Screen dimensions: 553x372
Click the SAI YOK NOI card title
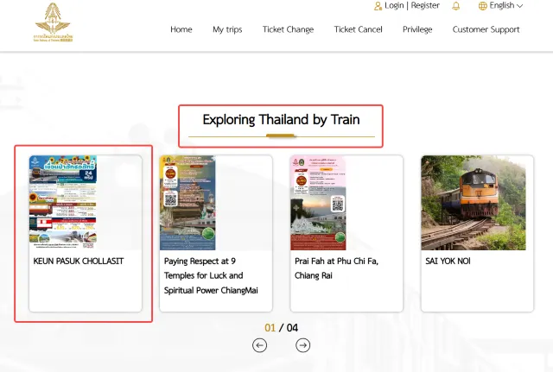point(448,261)
